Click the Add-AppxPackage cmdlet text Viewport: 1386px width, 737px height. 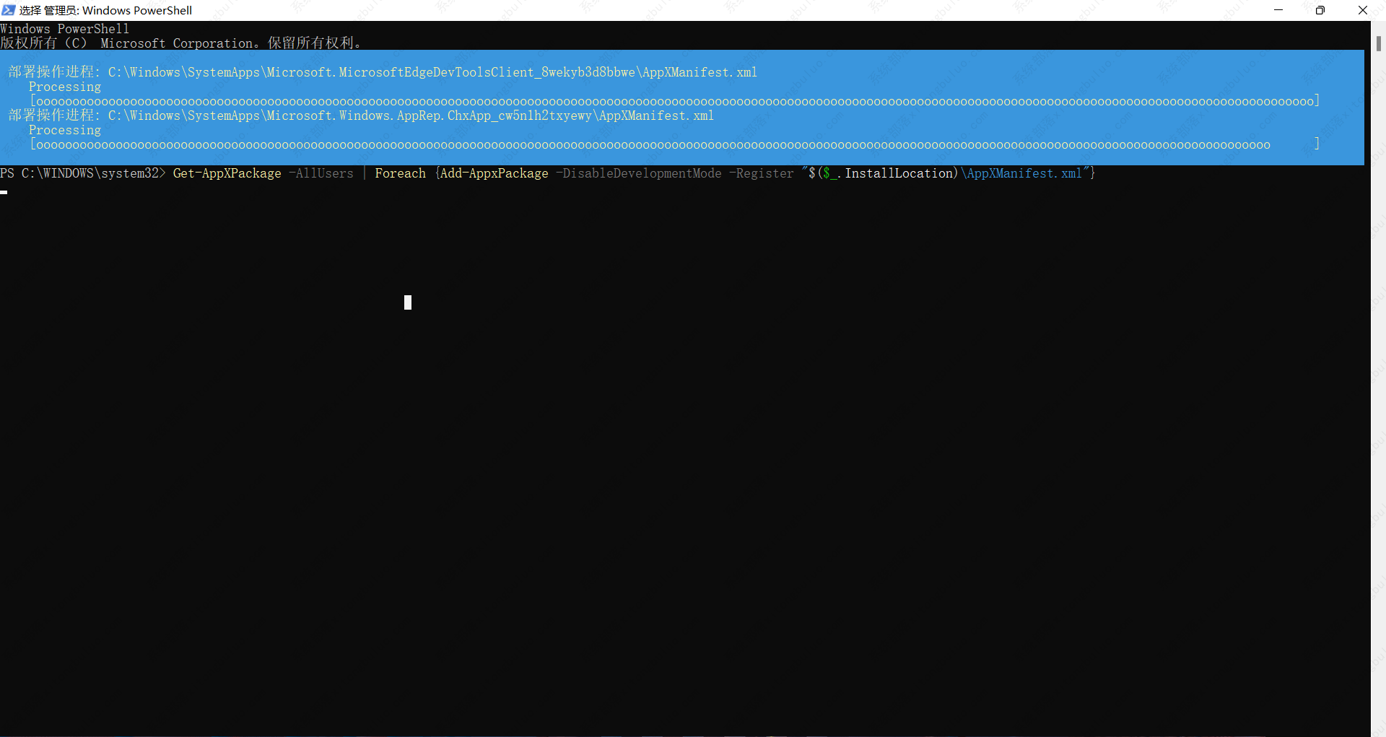pos(494,173)
